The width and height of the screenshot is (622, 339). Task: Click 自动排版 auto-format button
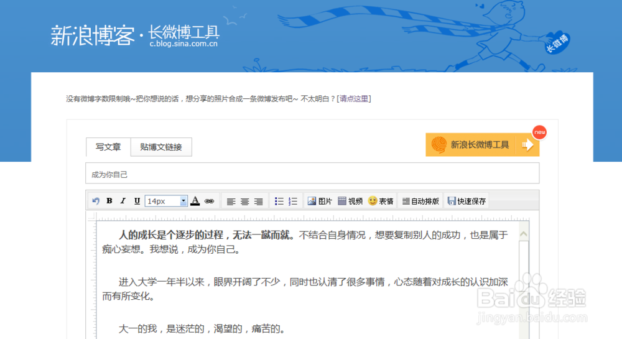(x=421, y=202)
